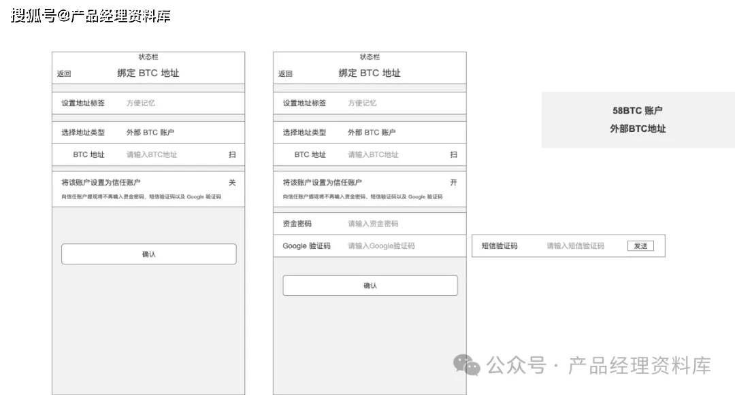The width and height of the screenshot is (735, 395).
Task: Turn on trusted account toggle showing 关
Action: click(232, 183)
